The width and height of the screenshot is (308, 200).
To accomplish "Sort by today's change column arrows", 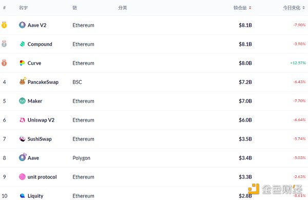I will click(x=303, y=8).
